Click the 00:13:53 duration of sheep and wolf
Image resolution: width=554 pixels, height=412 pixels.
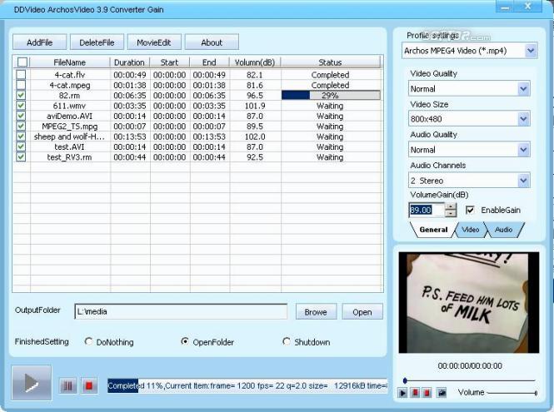(130, 137)
